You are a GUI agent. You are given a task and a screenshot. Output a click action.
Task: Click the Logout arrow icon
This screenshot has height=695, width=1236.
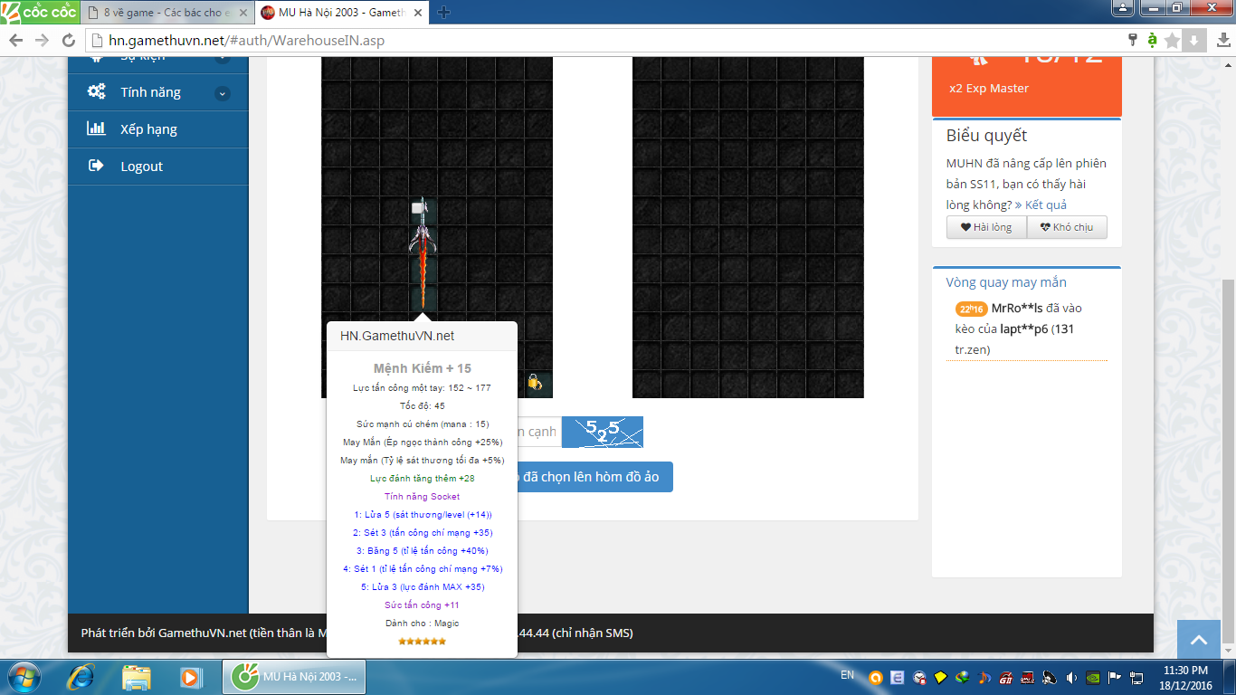tap(96, 166)
